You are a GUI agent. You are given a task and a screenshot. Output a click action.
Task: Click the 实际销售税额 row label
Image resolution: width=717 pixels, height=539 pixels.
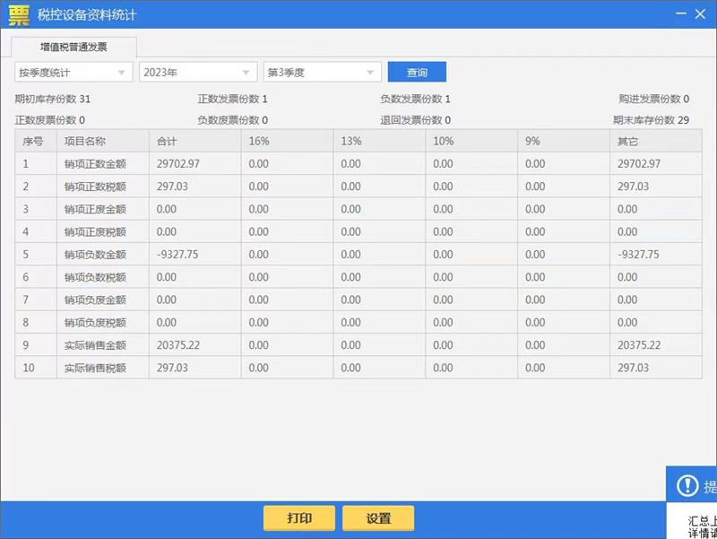tap(95, 368)
